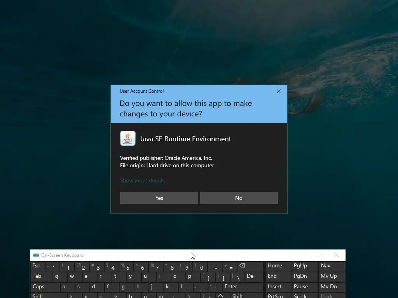Viewport: 398px width, 298px height.
Task: Tap the h key on the keyboard
Action: click(141, 287)
